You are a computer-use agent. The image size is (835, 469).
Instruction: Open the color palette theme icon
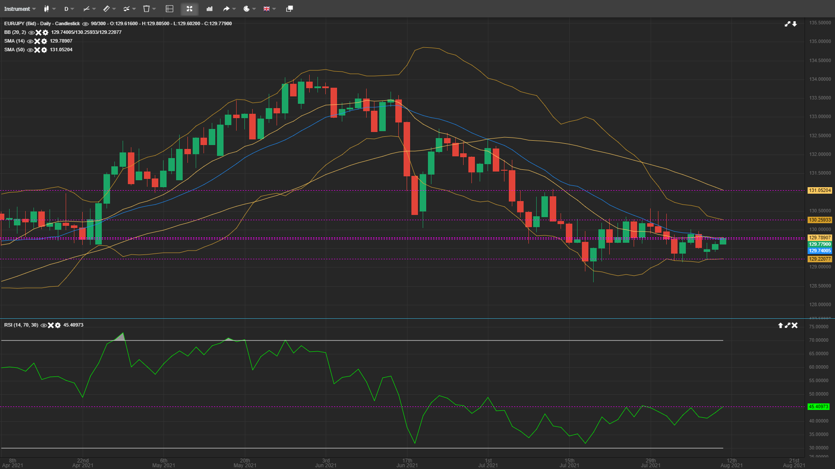(x=247, y=9)
